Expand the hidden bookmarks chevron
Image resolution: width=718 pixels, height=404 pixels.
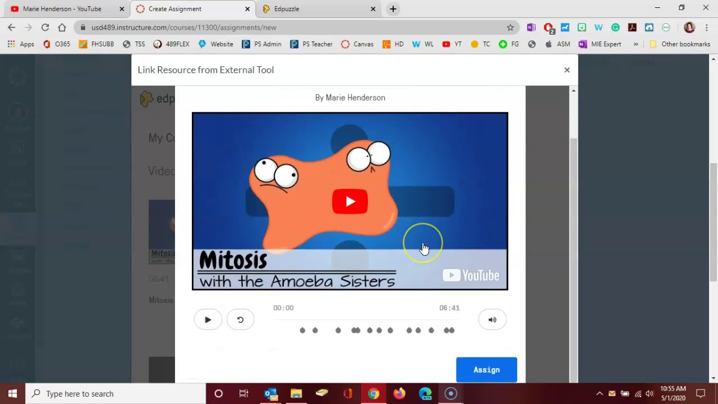pos(636,44)
